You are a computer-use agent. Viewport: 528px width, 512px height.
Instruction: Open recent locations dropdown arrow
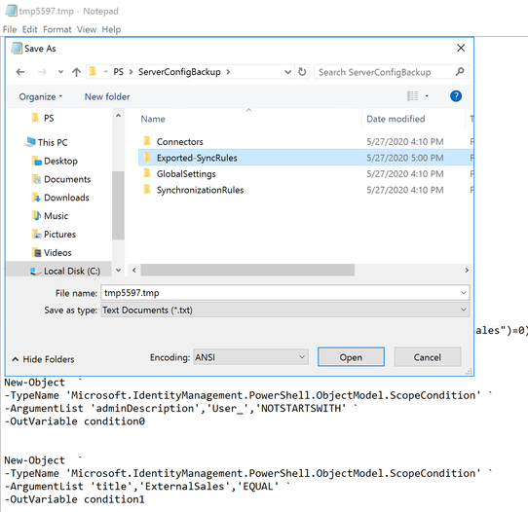click(60, 72)
